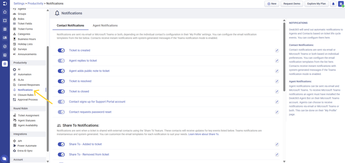Open Automation in the settings sidebar
345x163 pixels.
25,75
